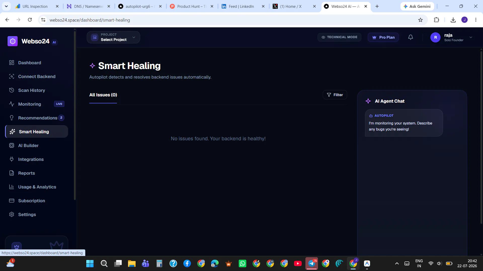Expand the raja account menu chevron
This screenshot has width=483, height=271.
(471, 37)
